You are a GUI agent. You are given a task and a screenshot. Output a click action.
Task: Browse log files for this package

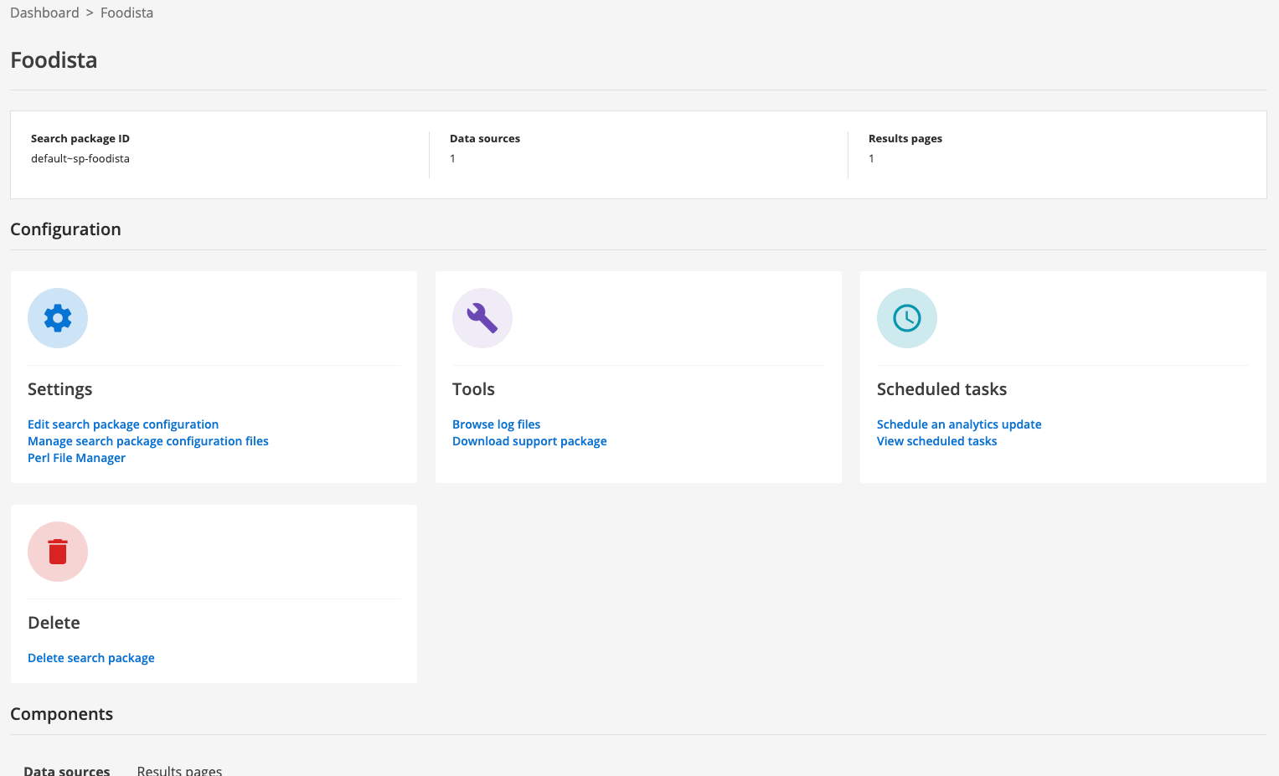pos(496,424)
